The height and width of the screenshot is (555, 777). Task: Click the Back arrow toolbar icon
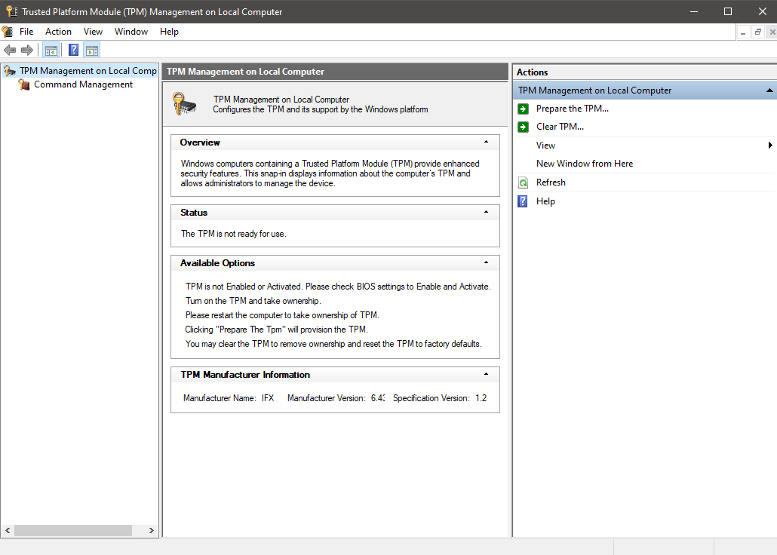10,50
